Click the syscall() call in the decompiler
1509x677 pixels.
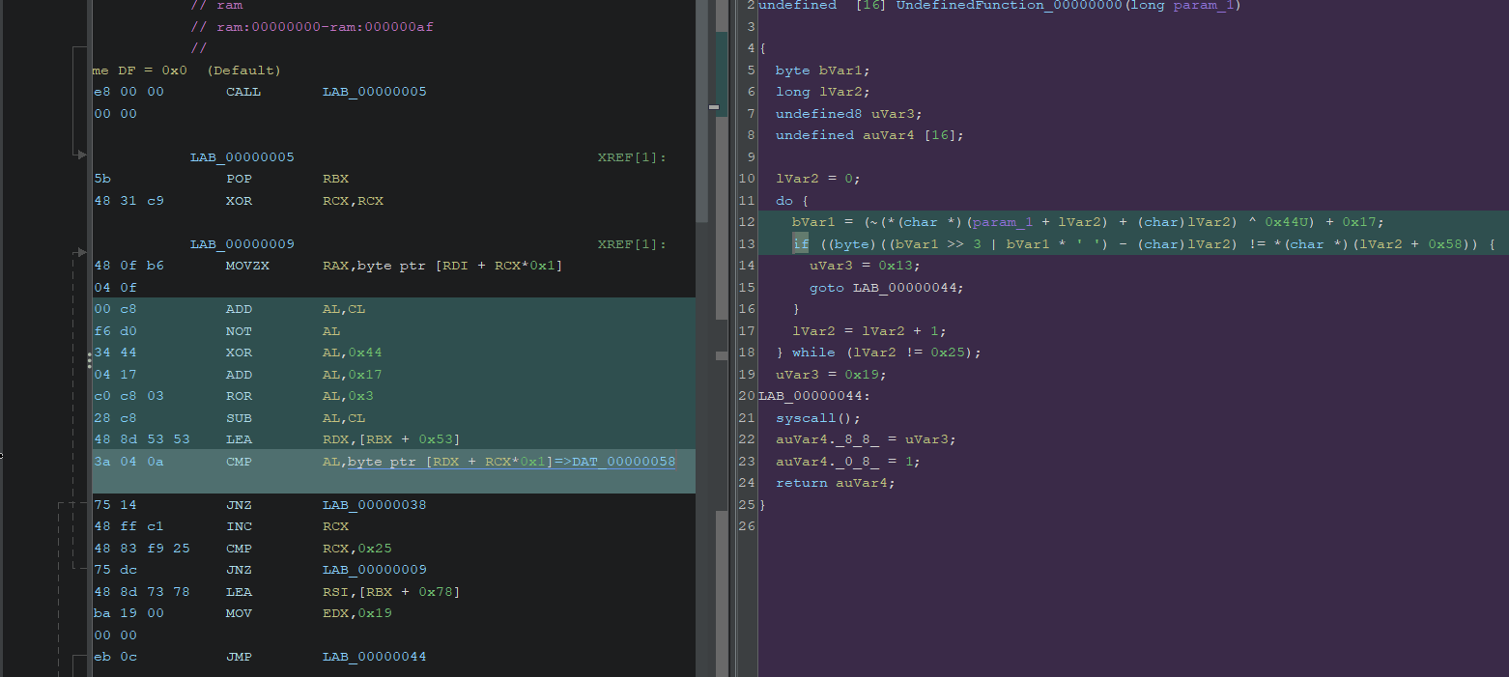817,418
